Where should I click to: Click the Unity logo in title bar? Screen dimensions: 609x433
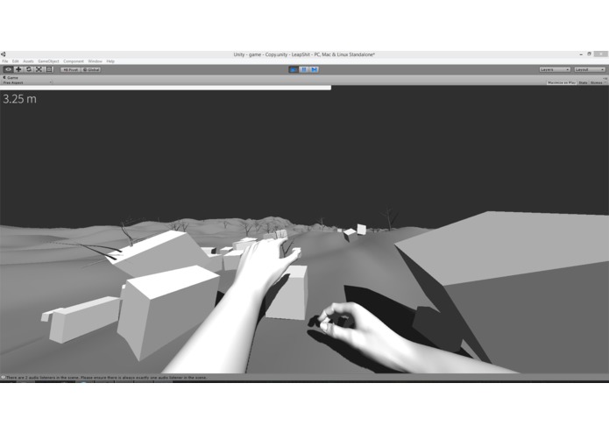(x=4, y=54)
